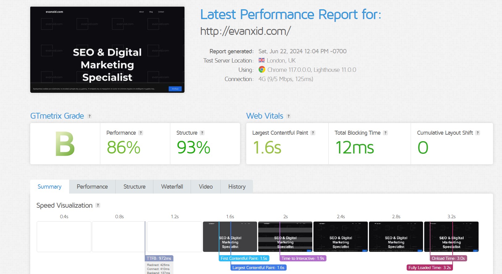
Task: Open Speed Visualization help icon
Action: [98, 205]
